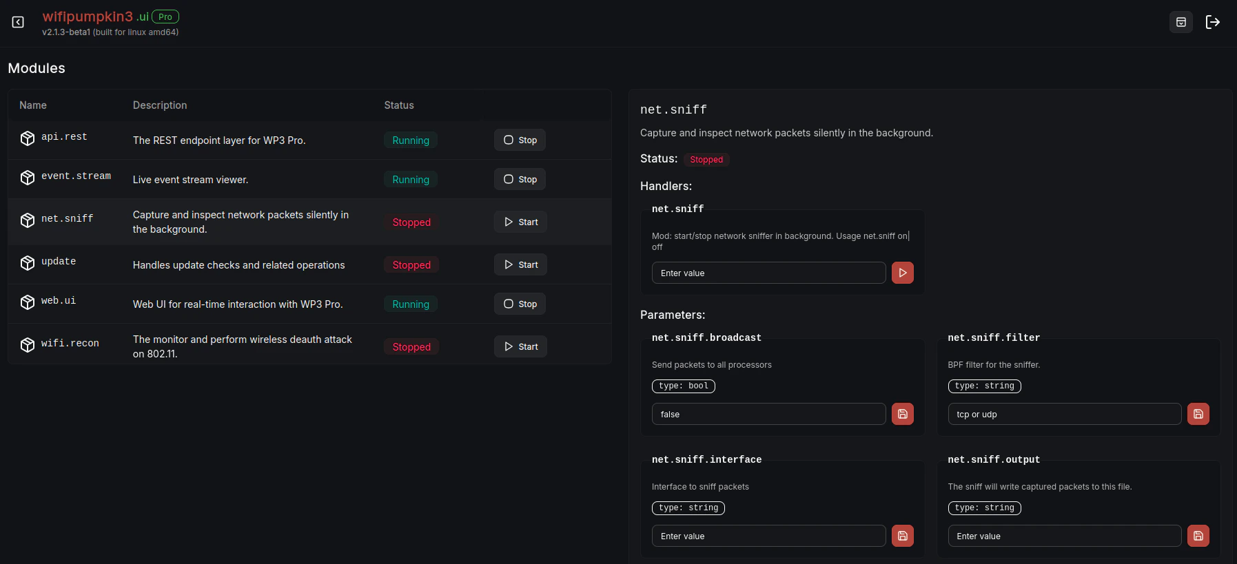Save the net.sniff.broadcast parameter
Viewport: 1237px width, 564px height.
[x=903, y=414]
